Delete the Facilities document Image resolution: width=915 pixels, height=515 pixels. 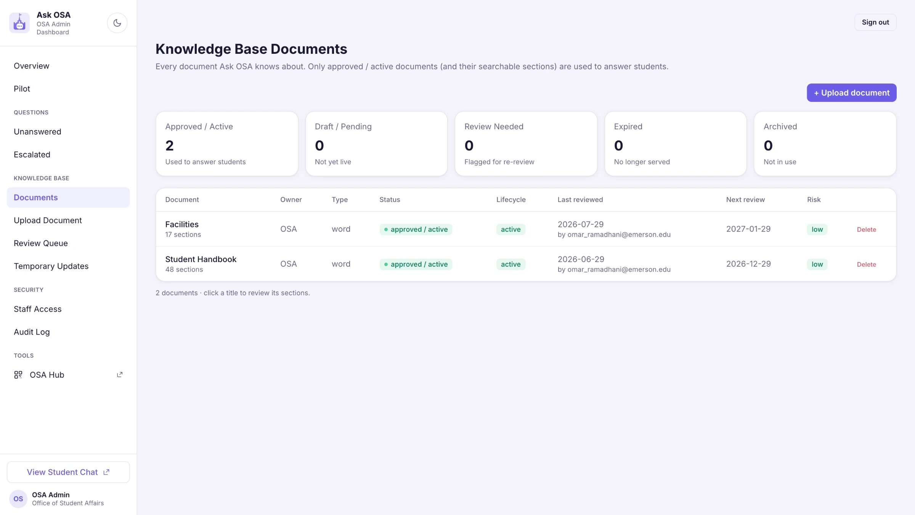point(866,229)
